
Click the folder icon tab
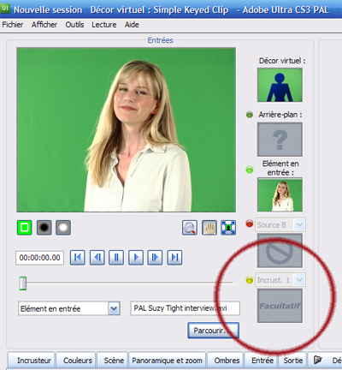[318, 361]
